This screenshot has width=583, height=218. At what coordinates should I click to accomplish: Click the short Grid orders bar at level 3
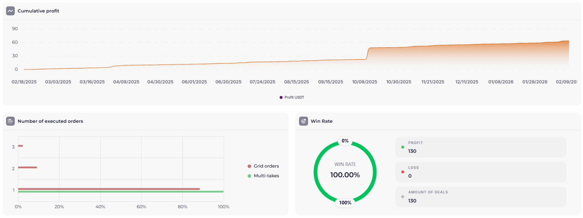click(x=20, y=146)
